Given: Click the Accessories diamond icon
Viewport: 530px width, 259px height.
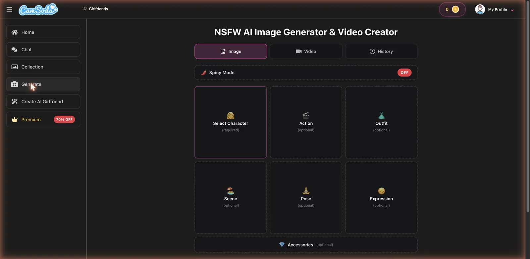Looking at the screenshot, I should [x=282, y=244].
